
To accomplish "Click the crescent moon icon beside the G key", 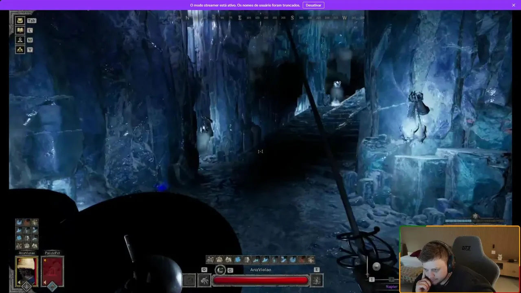I will tap(220, 270).
